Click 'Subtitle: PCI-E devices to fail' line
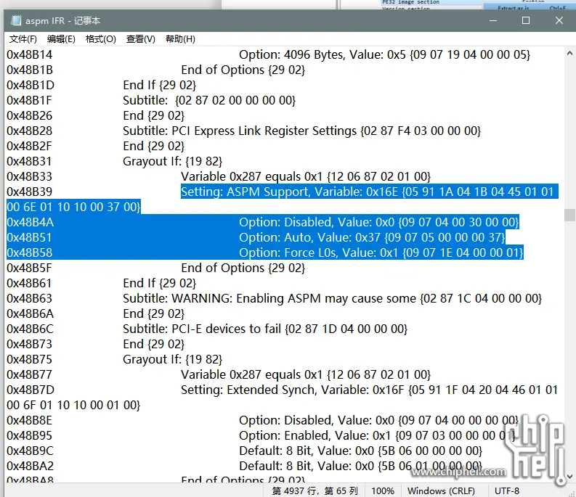 [265, 329]
